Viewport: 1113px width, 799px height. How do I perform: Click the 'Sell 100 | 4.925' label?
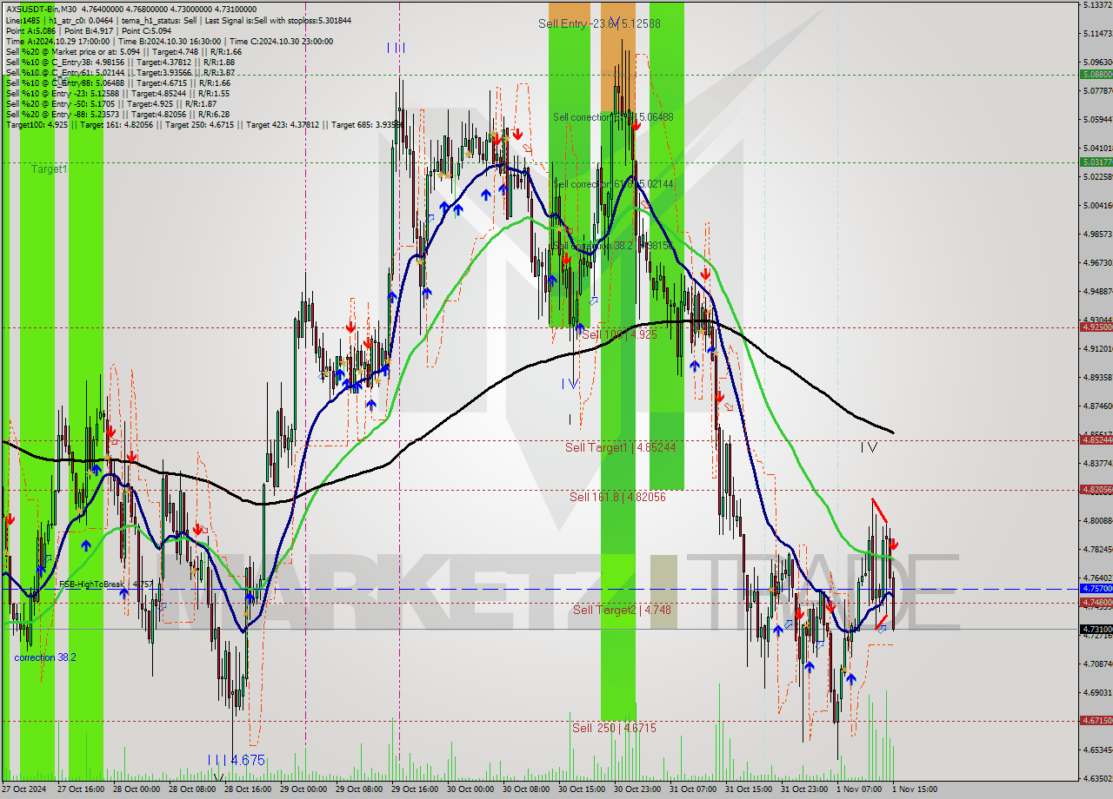tap(619, 334)
